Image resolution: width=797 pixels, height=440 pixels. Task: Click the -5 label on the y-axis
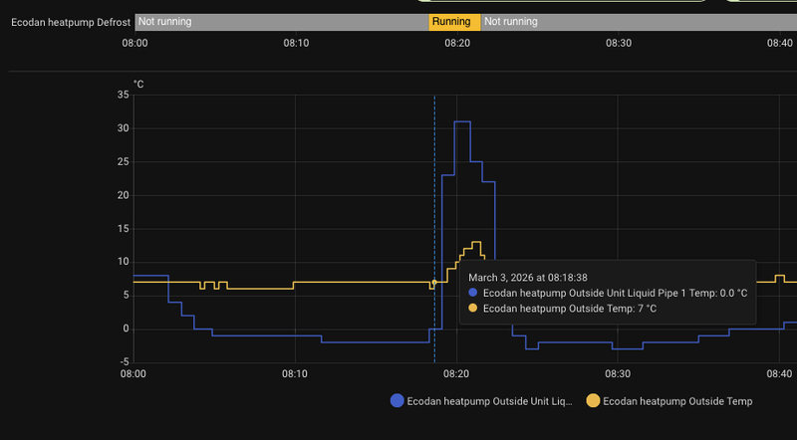coord(124,361)
